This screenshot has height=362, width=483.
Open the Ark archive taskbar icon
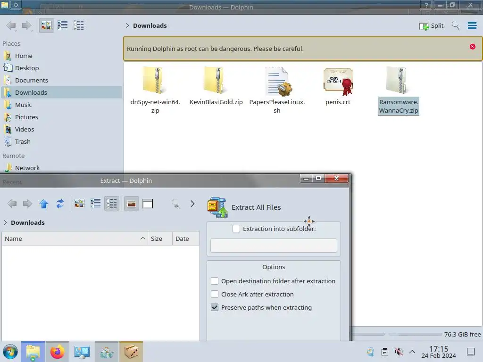(131, 352)
